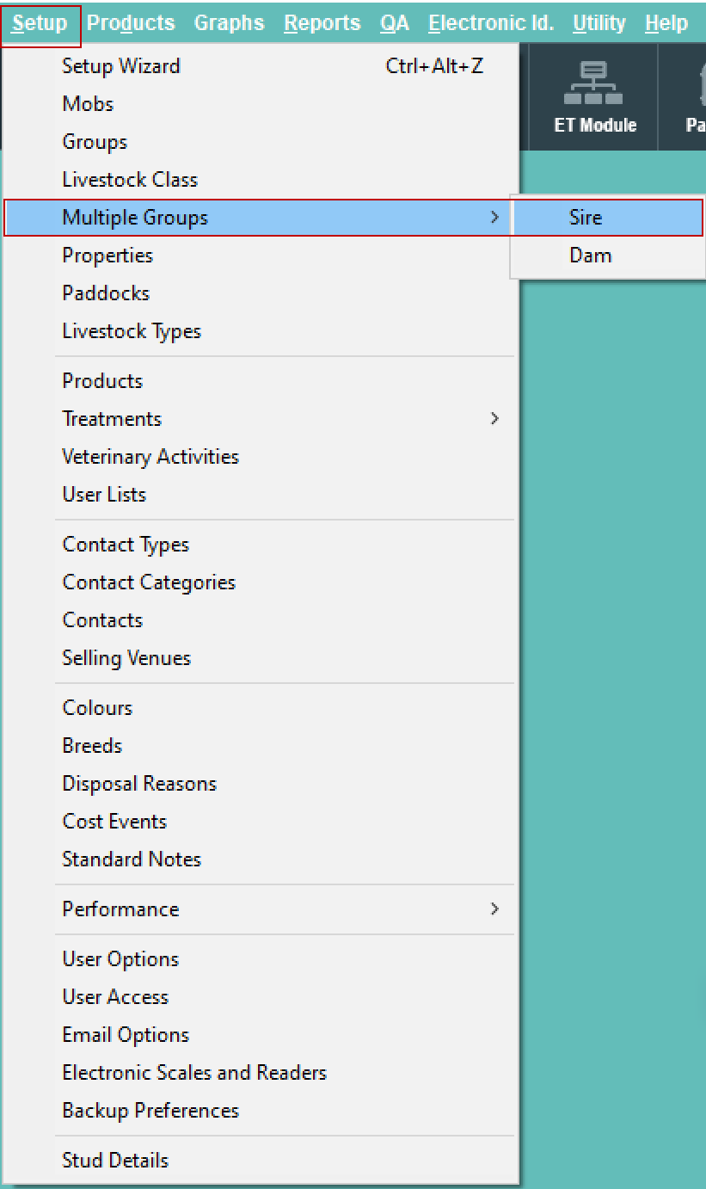Viewport: 706px width, 1189px height.
Task: Click the Electronic Id. menu
Action: pos(491,23)
